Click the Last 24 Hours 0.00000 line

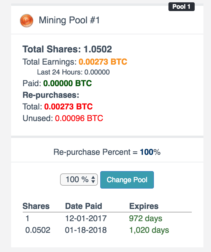73,72
